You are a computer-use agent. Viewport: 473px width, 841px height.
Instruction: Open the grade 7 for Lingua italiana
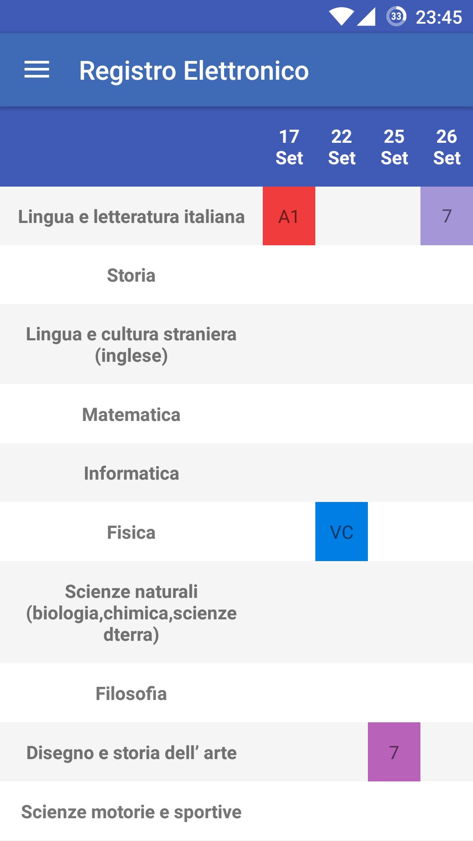[x=447, y=216]
